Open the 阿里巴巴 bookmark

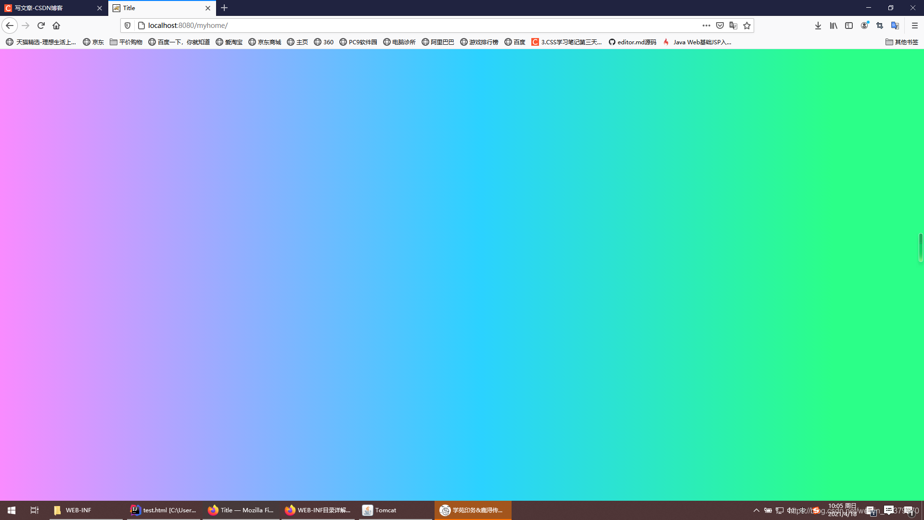click(438, 42)
